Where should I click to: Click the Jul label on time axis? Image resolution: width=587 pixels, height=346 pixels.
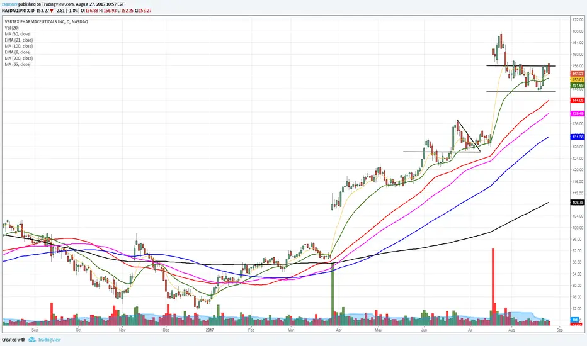(470, 330)
